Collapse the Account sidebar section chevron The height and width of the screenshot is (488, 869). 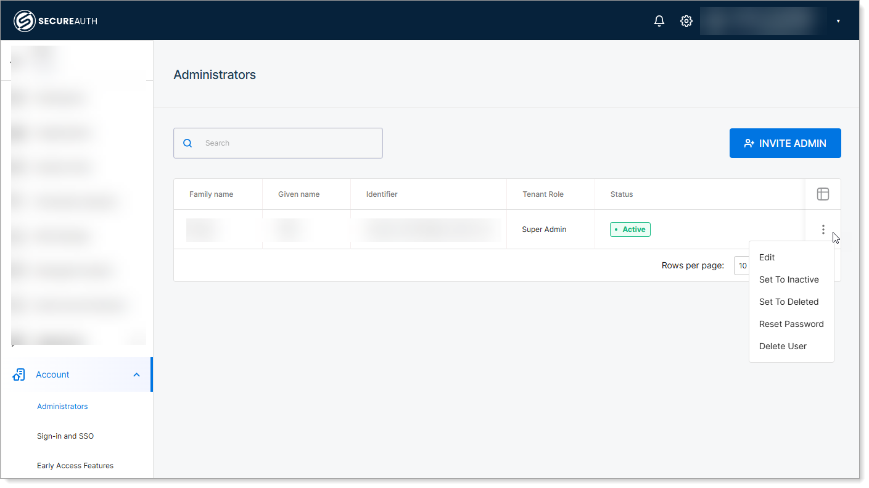137,374
